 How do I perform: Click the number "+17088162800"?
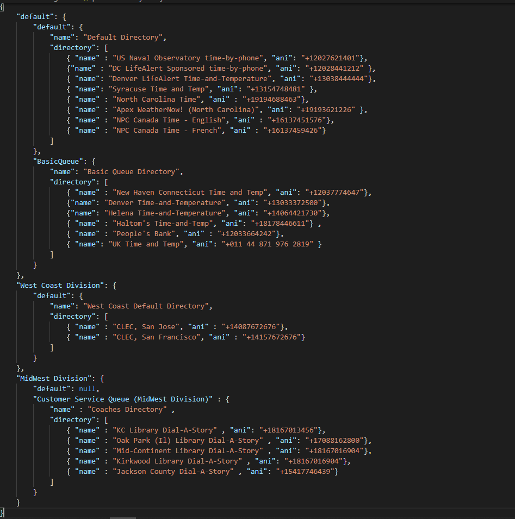[334, 441]
